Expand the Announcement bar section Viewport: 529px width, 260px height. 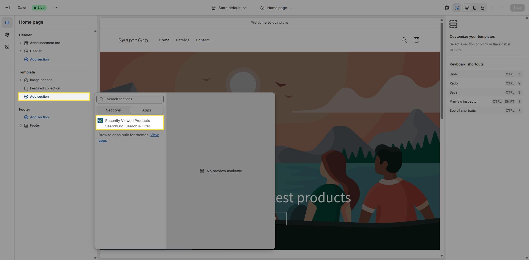point(21,43)
